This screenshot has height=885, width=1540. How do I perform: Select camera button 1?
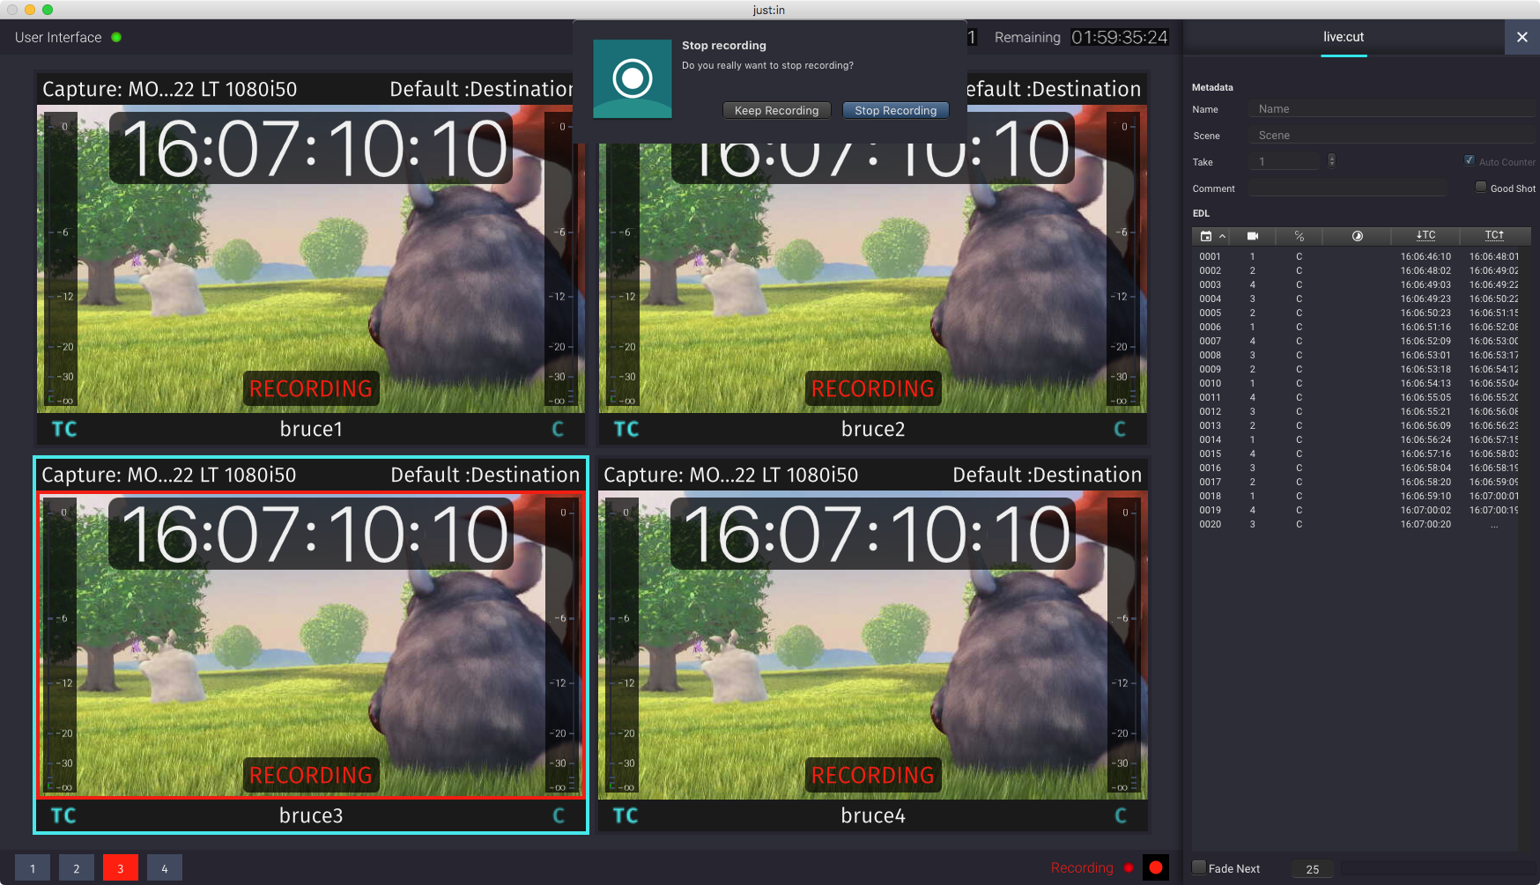pos(33,868)
